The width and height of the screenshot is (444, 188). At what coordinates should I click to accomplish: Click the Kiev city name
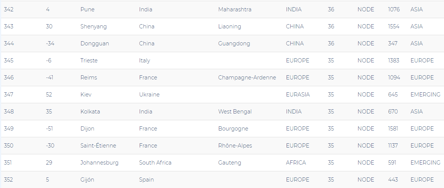click(x=86, y=95)
